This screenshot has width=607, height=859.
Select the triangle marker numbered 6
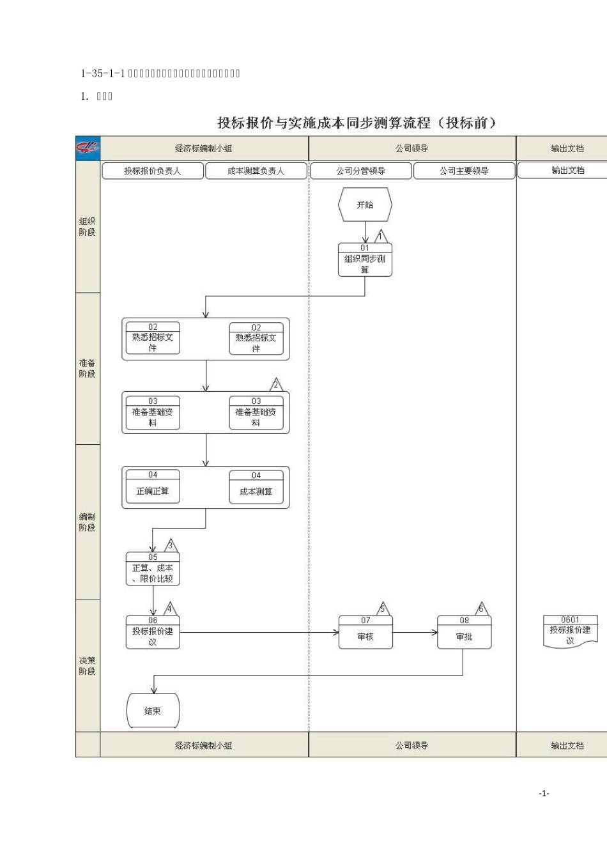(482, 608)
